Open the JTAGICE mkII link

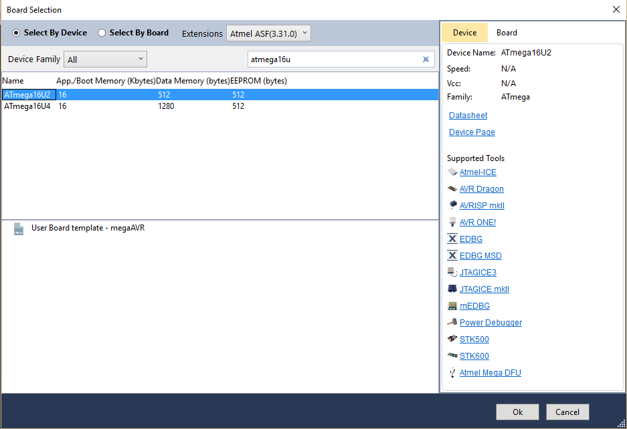pos(484,289)
